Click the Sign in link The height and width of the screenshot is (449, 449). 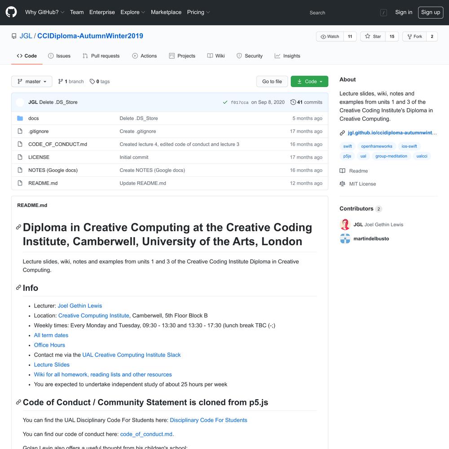[404, 12]
